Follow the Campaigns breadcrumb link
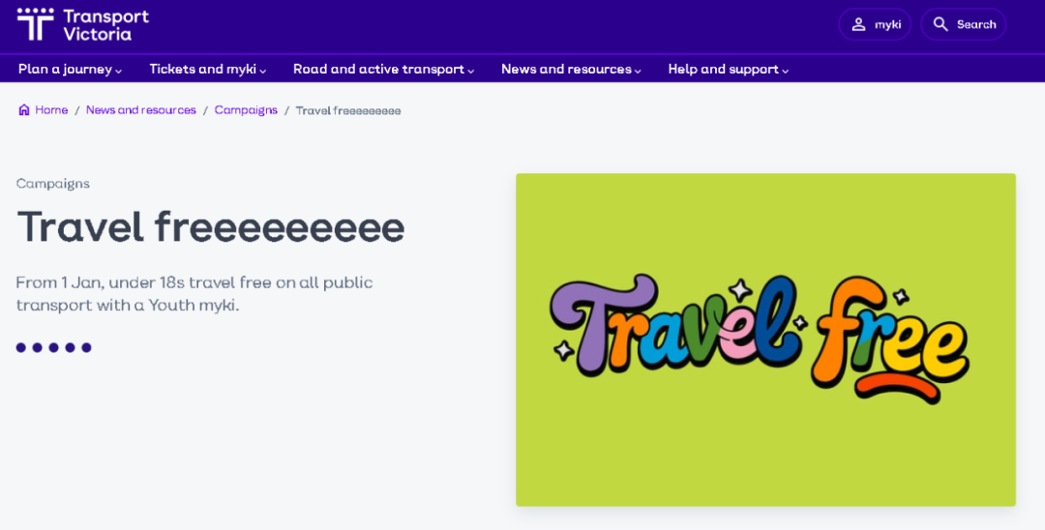 point(246,110)
